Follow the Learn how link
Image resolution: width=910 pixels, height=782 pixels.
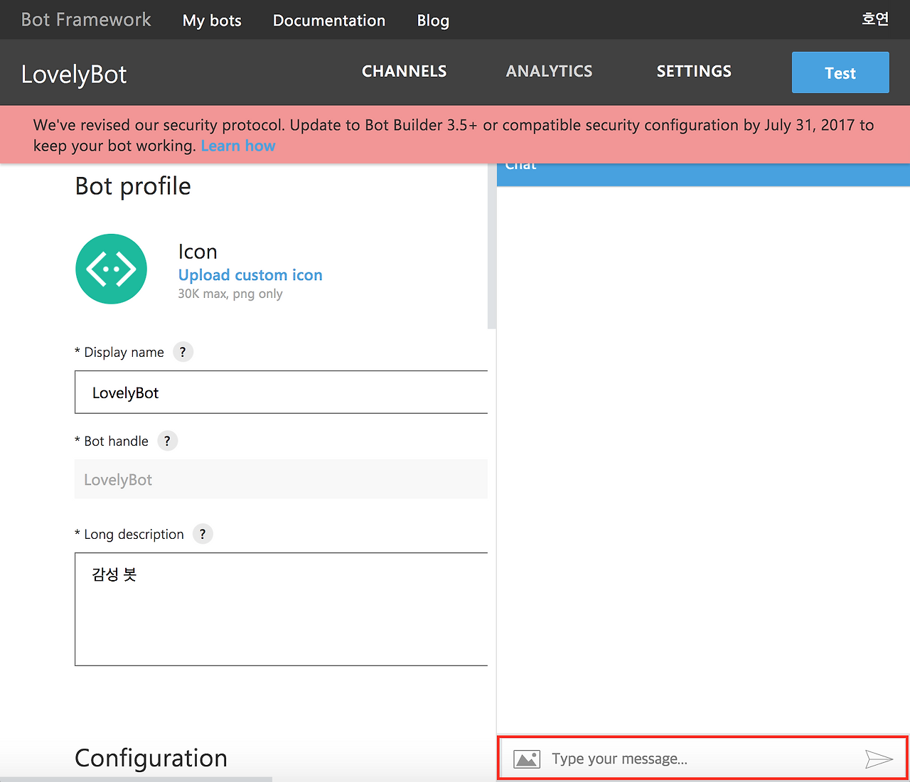238,146
